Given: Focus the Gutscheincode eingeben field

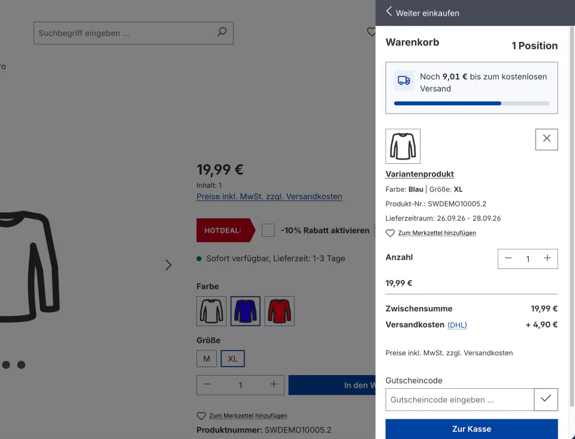Looking at the screenshot, I should tap(459, 400).
